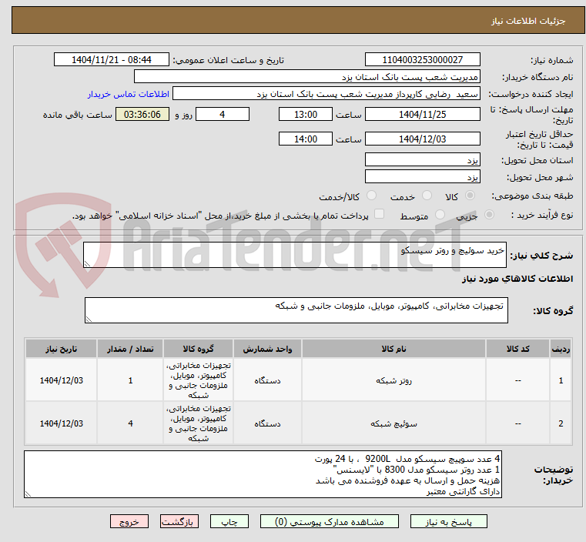This screenshot has width=586, height=542.
Task: Click the countdown timer 03:36:06 field
Action: click(142, 114)
